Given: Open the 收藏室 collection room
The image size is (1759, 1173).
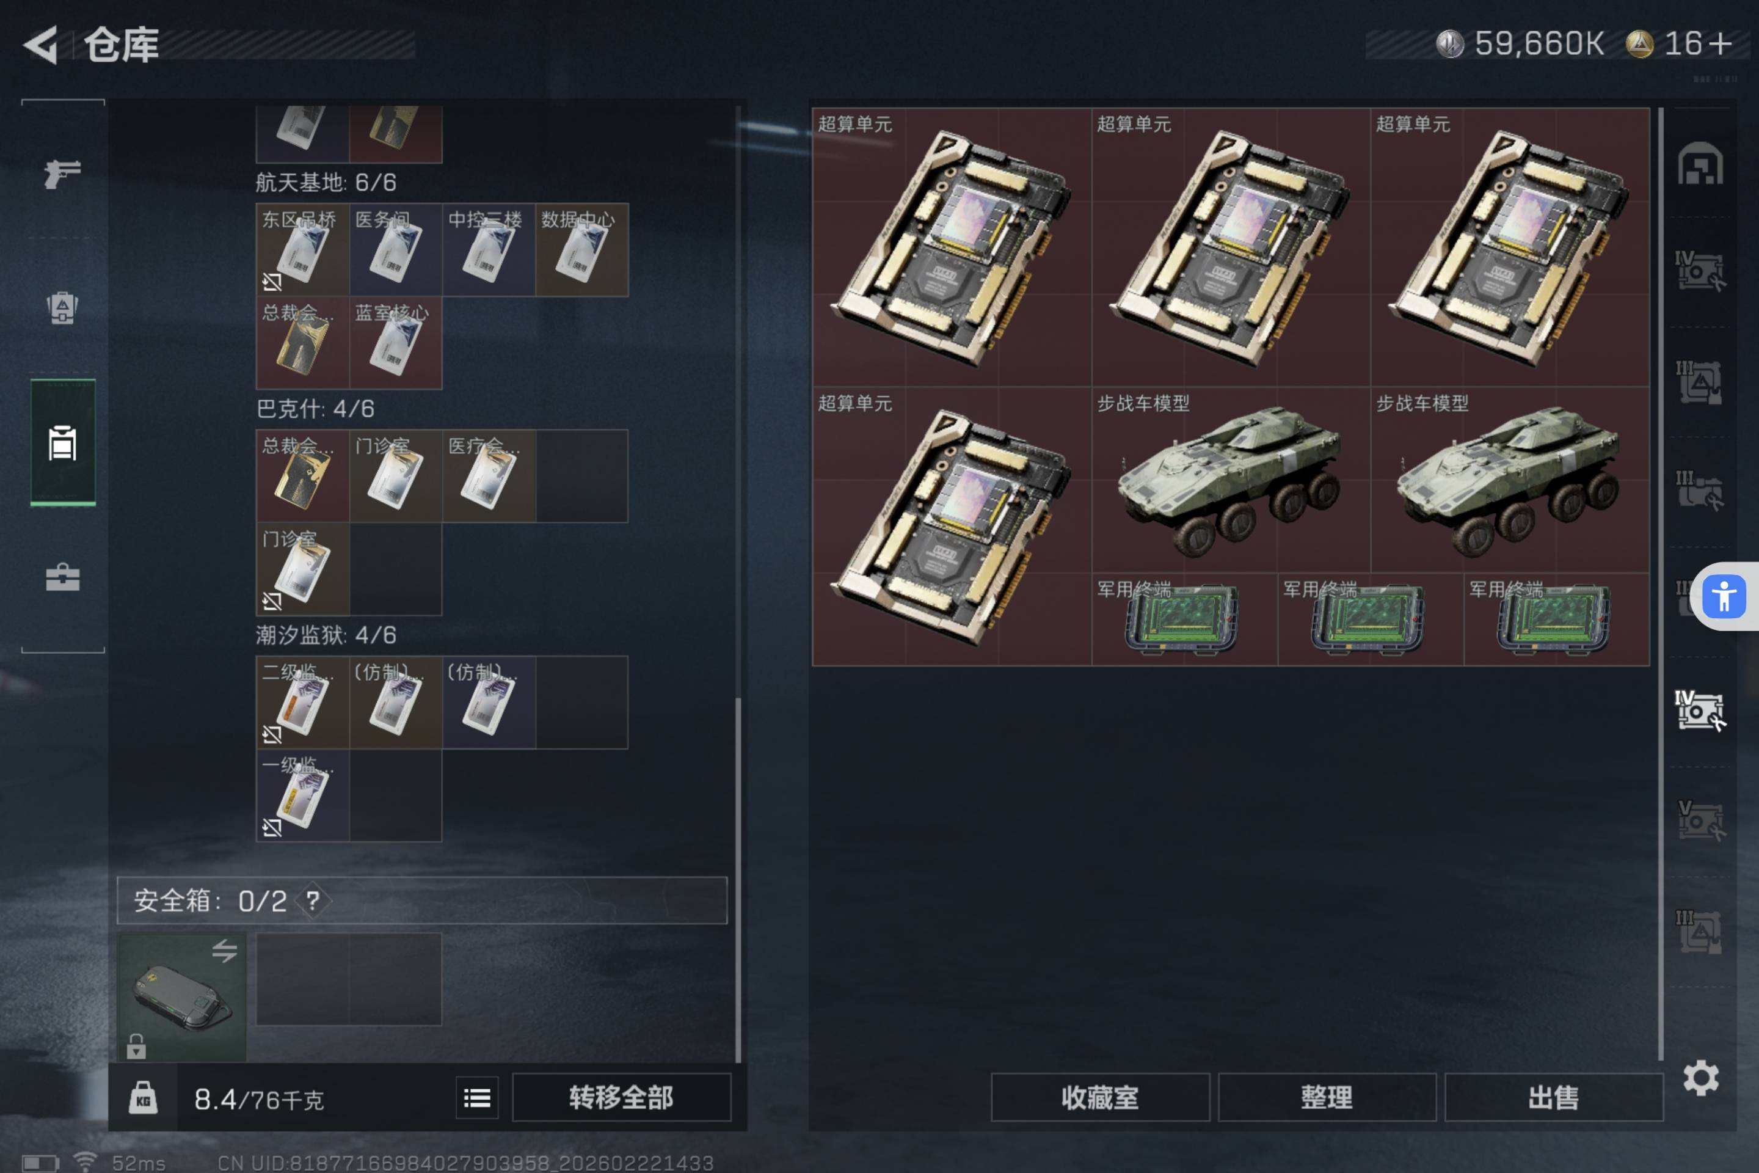Looking at the screenshot, I should tap(1100, 1097).
